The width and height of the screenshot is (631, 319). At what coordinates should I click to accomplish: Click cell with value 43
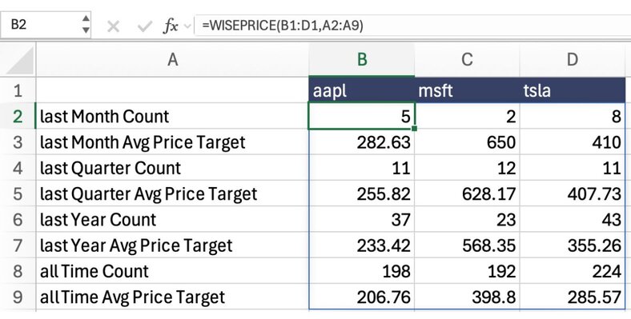point(573,219)
